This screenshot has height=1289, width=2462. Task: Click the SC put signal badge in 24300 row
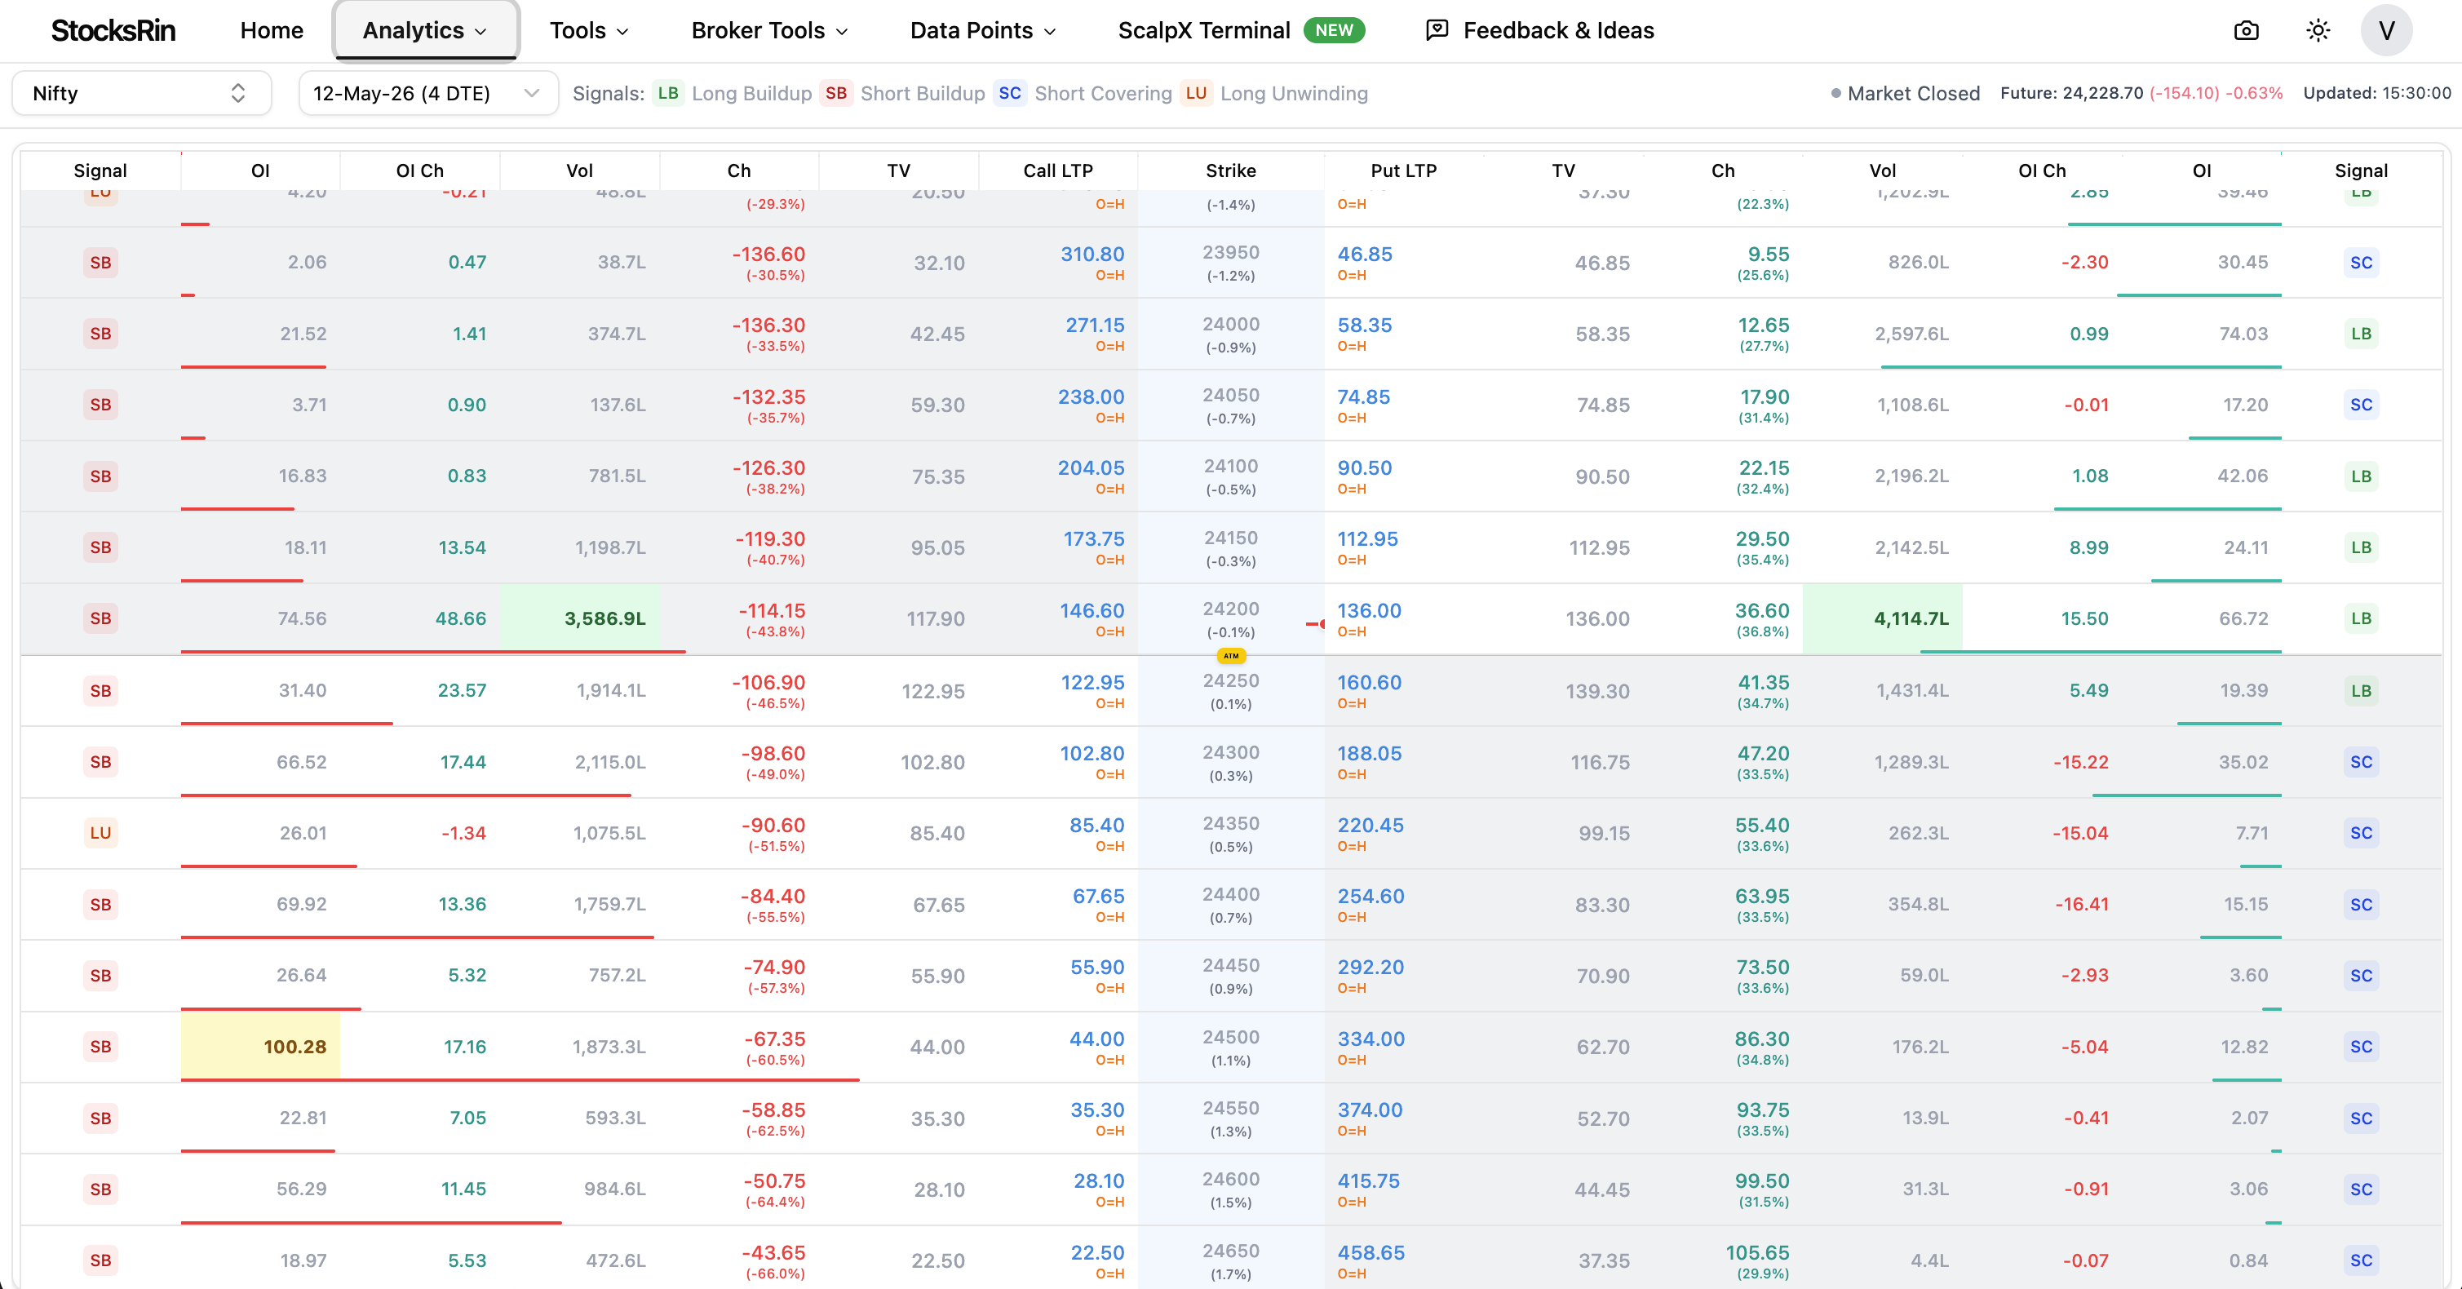2361,761
